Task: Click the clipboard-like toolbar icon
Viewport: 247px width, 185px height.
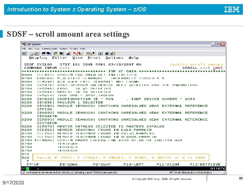Action: click(x=100, y=54)
